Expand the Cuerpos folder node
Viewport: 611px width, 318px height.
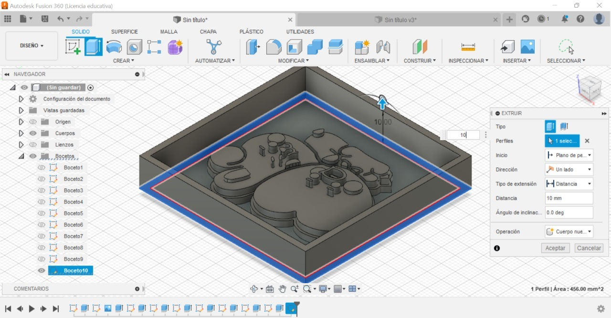tap(21, 133)
